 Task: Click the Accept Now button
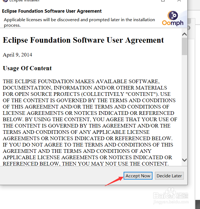138,176
